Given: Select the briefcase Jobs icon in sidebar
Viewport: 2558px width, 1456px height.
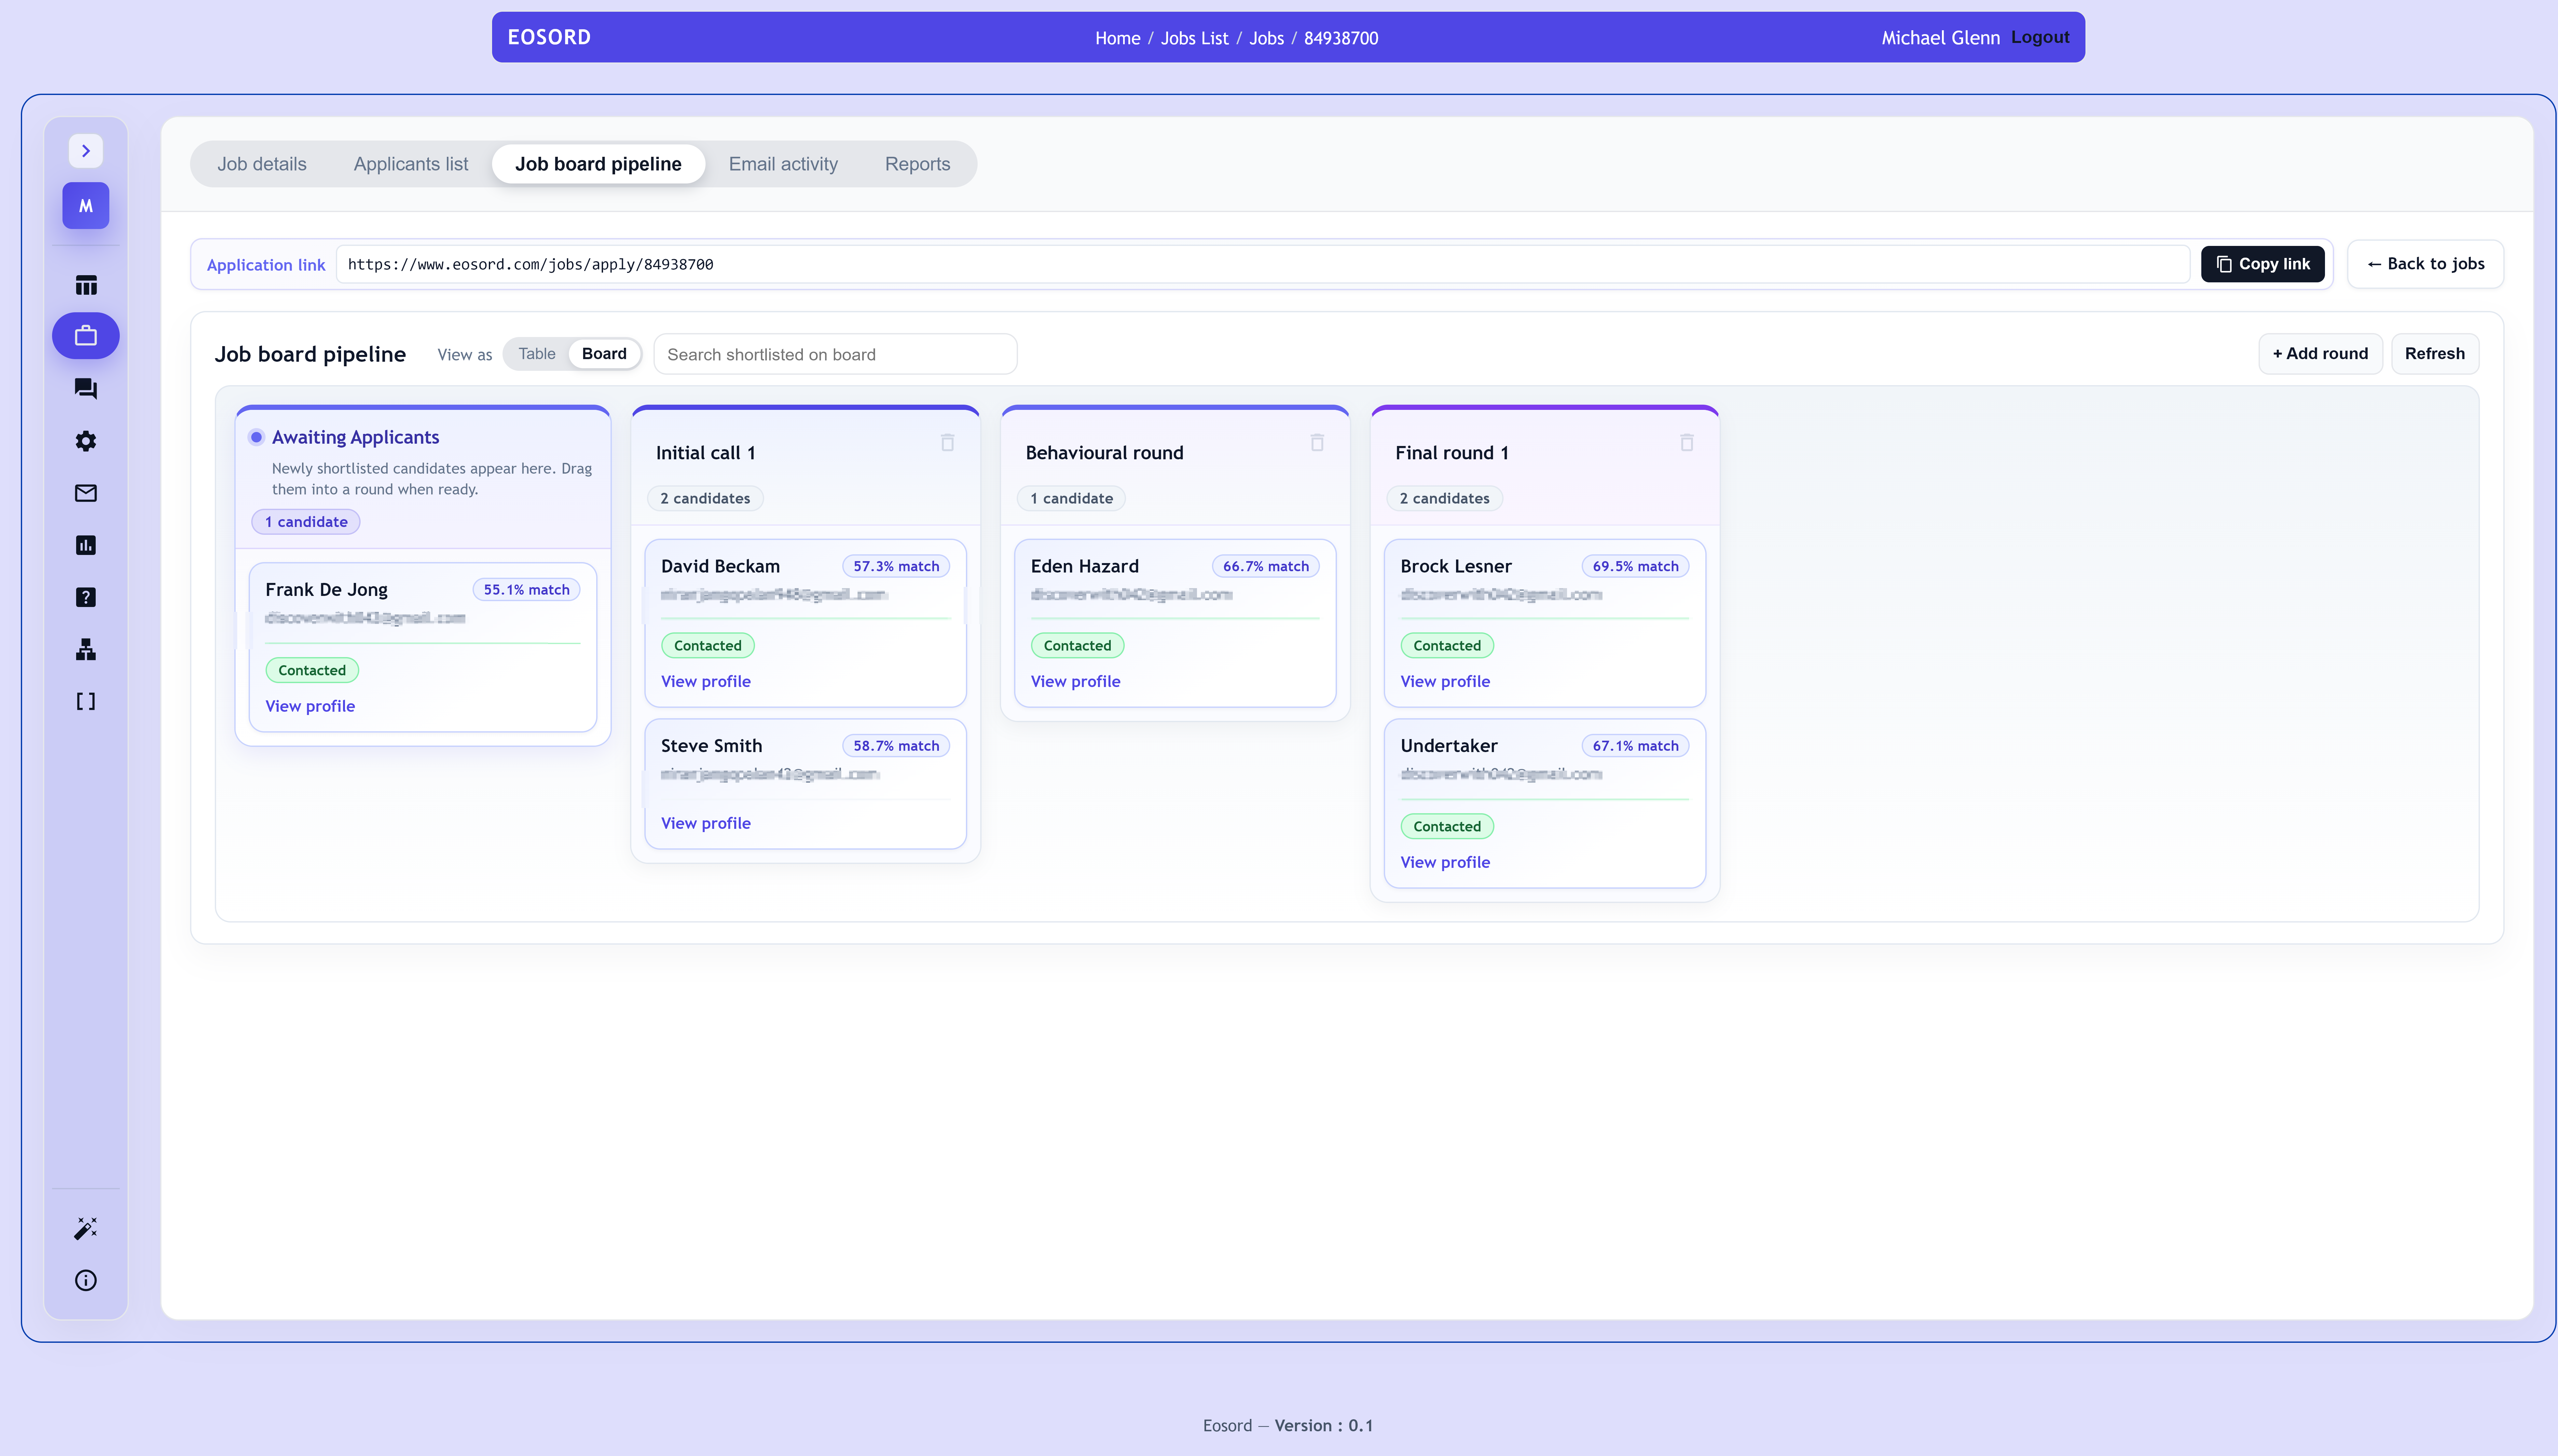Looking at the screenshot, I should coord(86,336).
